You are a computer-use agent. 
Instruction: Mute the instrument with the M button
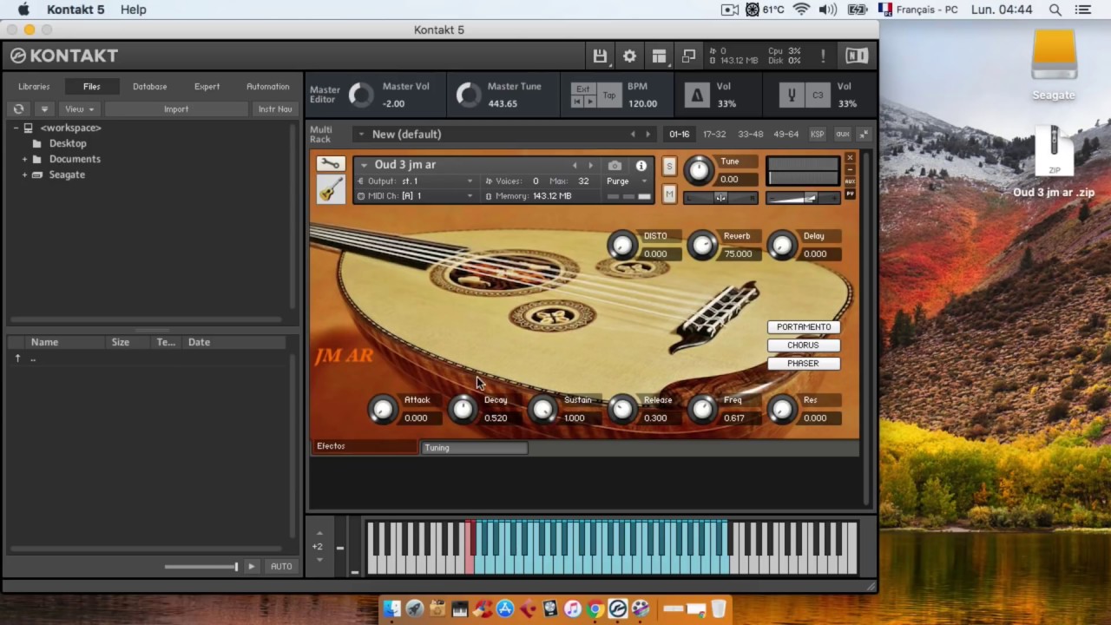669,194
